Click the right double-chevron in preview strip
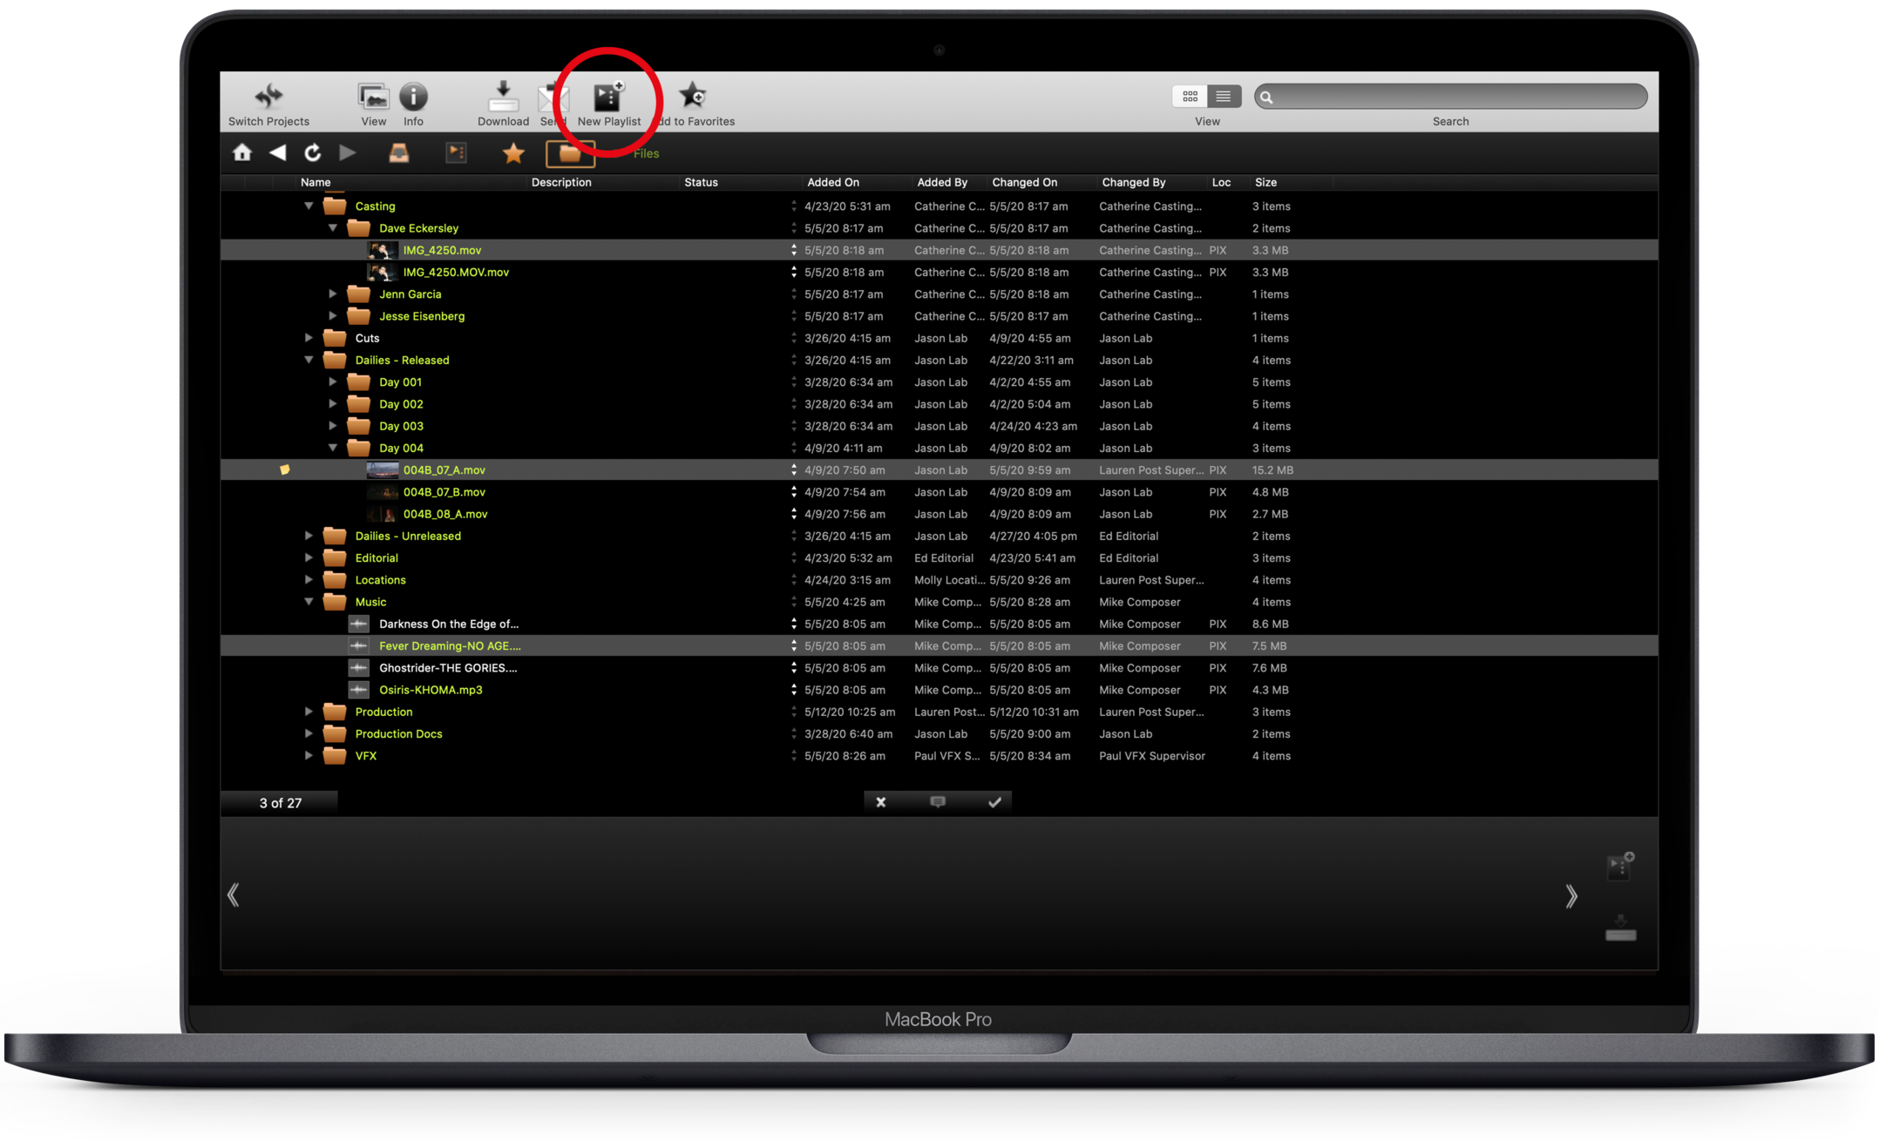Viewport: 1879px width, 1141px height. pos(1570,896)
